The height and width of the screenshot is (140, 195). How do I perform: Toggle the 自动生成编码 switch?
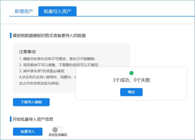point(57,130)
